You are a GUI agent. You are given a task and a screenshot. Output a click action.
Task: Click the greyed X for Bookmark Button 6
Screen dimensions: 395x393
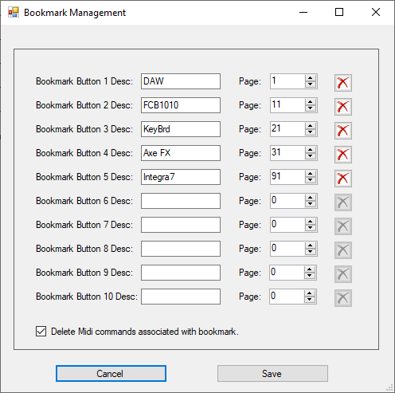pos(343,202)
